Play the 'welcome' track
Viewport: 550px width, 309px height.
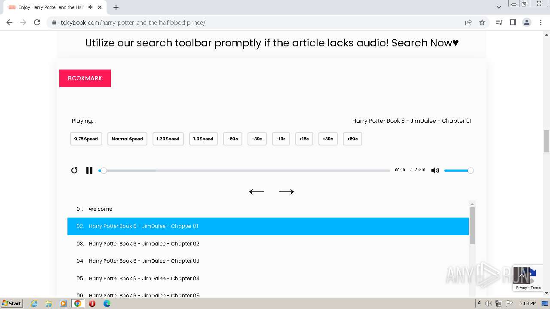click(268, 209)
